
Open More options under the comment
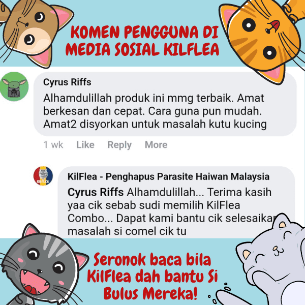click(x=156, y=145)
